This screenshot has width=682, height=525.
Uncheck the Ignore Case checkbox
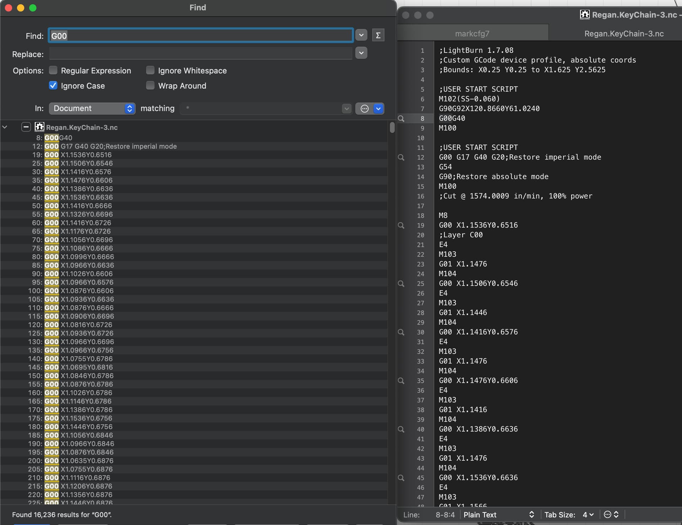[x=53, y=86]
